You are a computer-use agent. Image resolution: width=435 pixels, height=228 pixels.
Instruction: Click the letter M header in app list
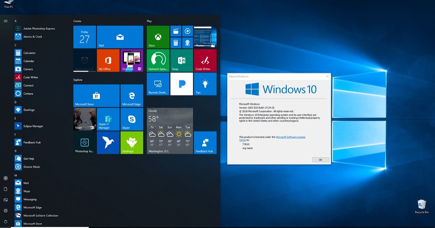tap(16, 175)
